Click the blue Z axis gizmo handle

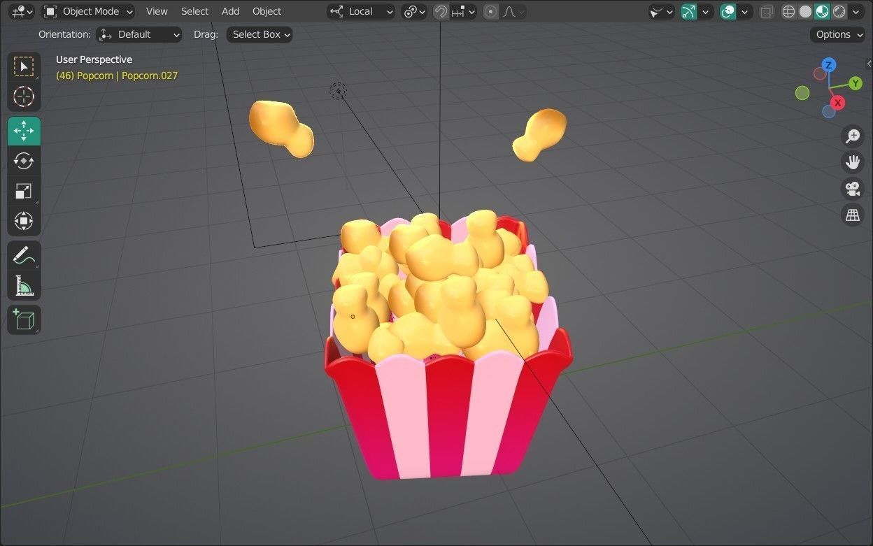[829, 65]
